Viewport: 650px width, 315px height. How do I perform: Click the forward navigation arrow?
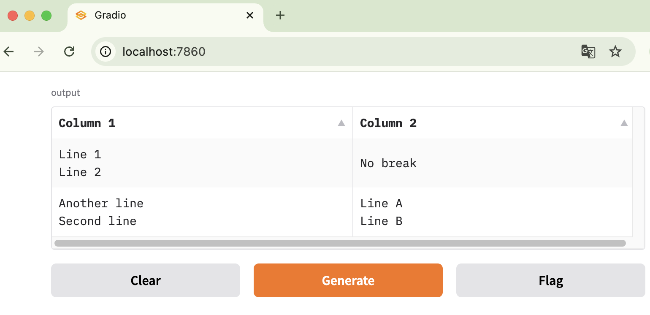[39, 52]
